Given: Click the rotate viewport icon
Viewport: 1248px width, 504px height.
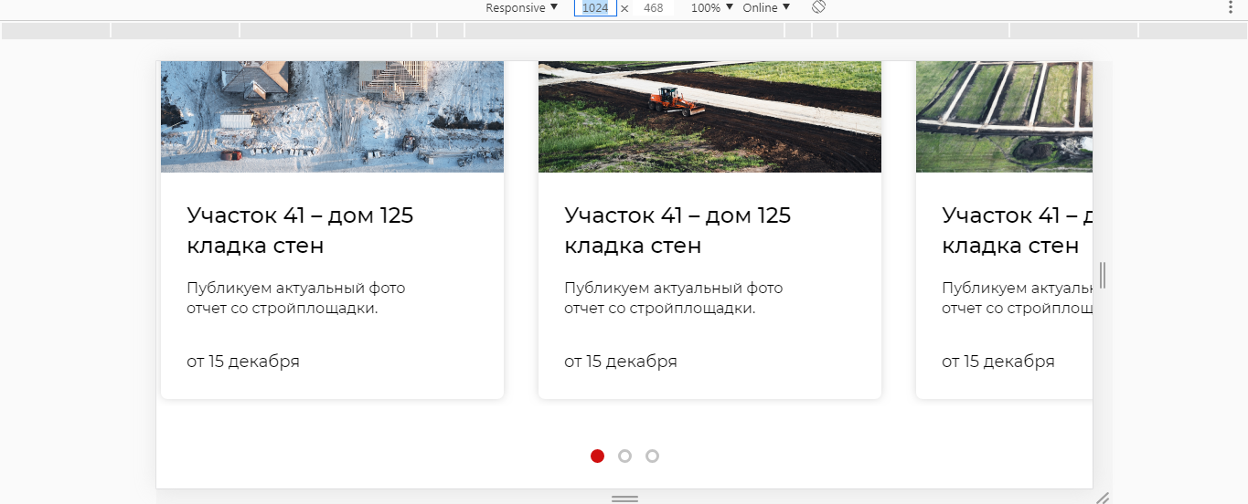Looking at the screenshot, I should (819, 7).
